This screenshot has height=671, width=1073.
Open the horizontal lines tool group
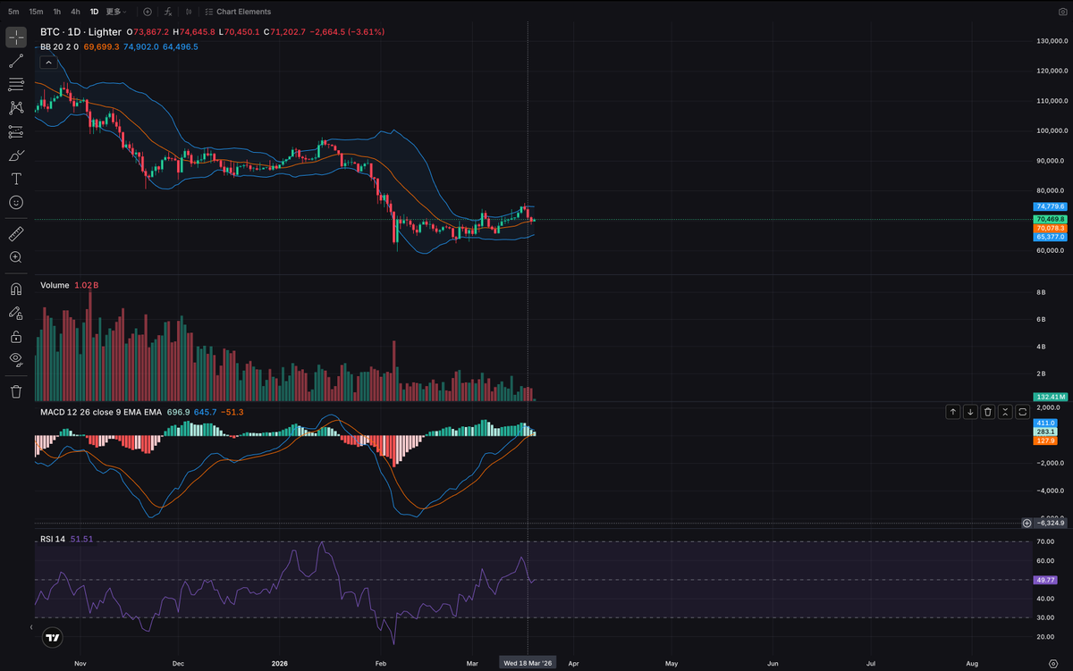(x=16, y=84)
